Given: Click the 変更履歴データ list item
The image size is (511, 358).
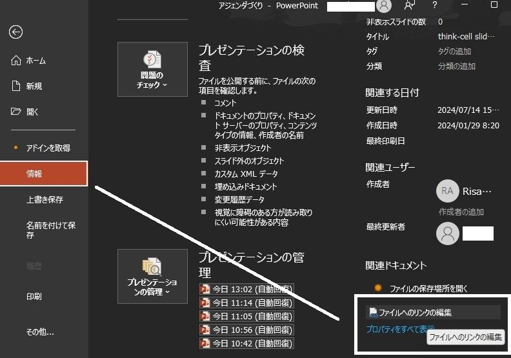Looking at the screenshot, I should tap(239, 199).
